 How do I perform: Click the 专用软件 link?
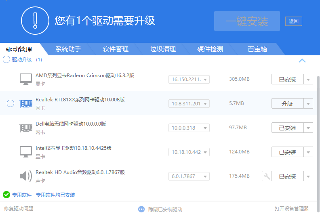click(x=22, y=195)
